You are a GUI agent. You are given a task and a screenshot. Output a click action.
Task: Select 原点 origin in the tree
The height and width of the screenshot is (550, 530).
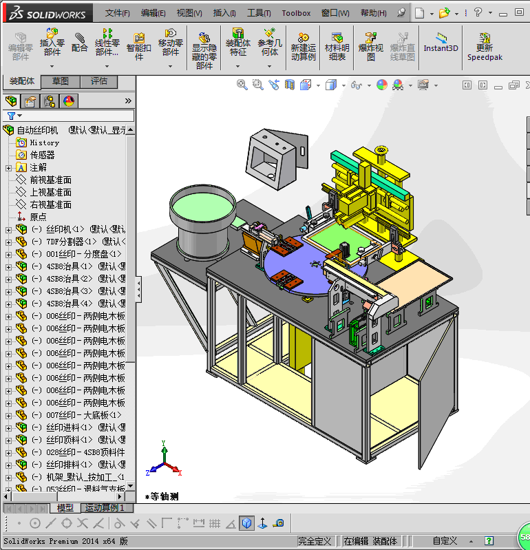pyautogui.click(x=38, y=217)
